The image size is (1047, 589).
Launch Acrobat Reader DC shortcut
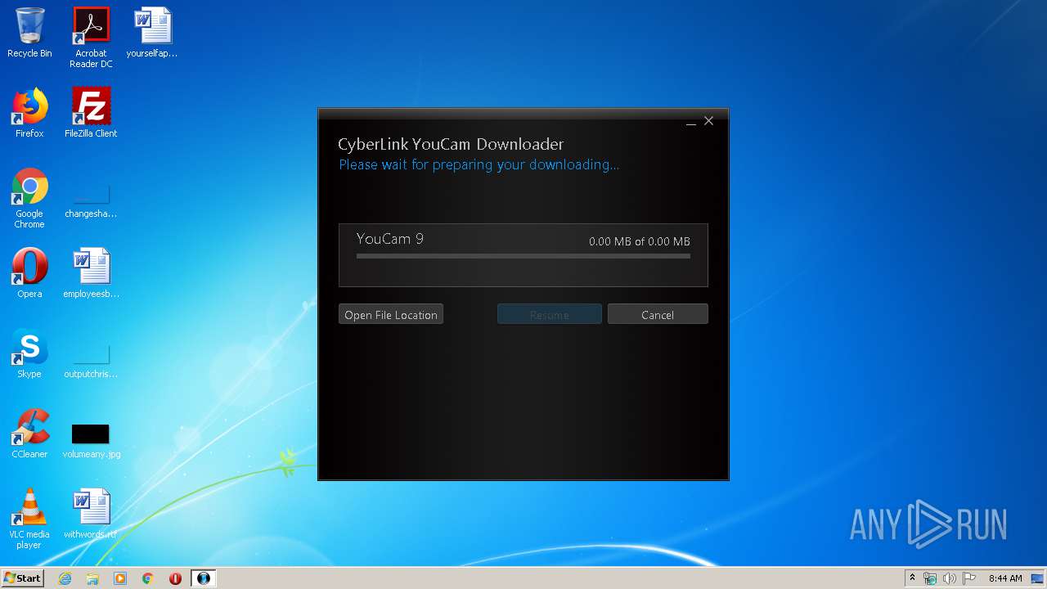click(91, 38)
